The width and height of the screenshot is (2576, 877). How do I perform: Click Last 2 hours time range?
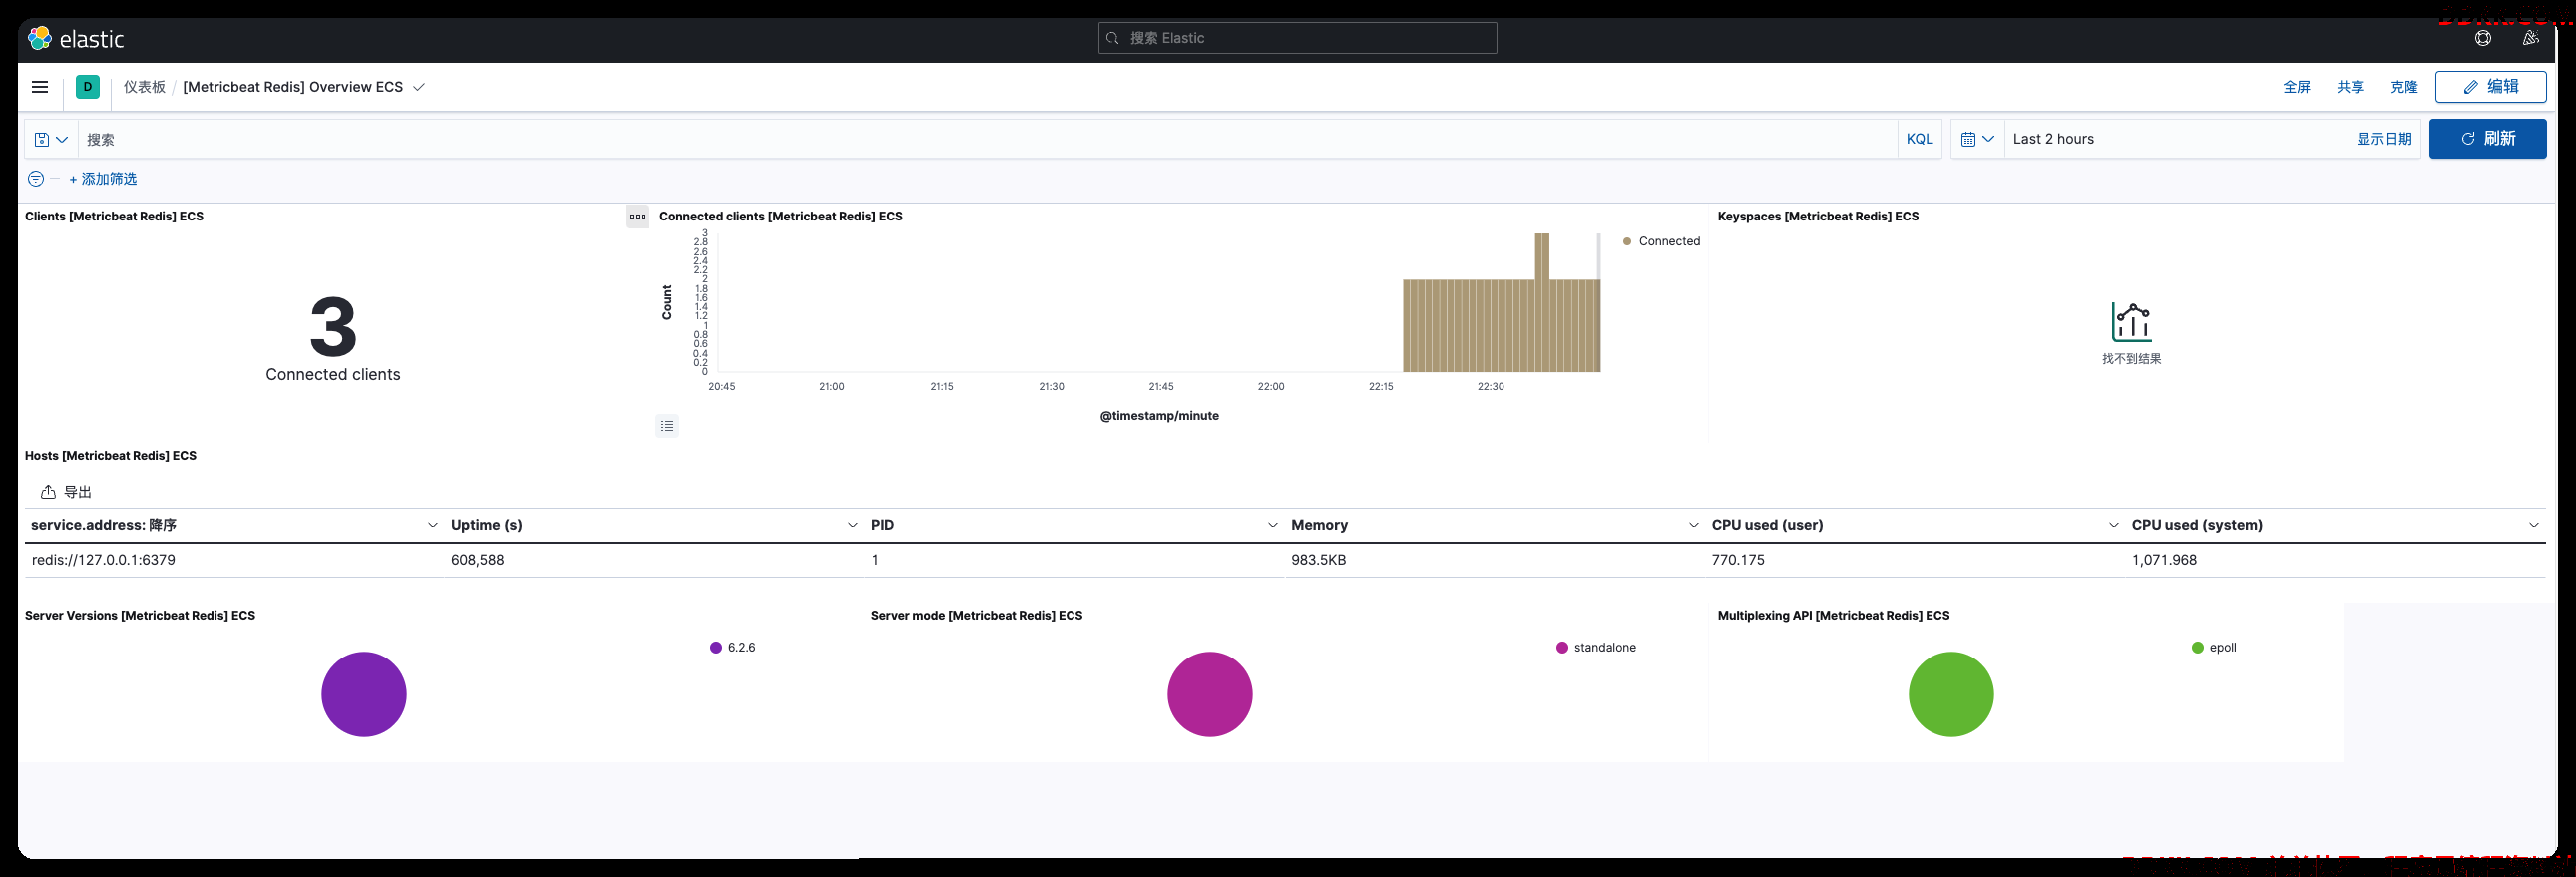click(x=2053, y=139)
